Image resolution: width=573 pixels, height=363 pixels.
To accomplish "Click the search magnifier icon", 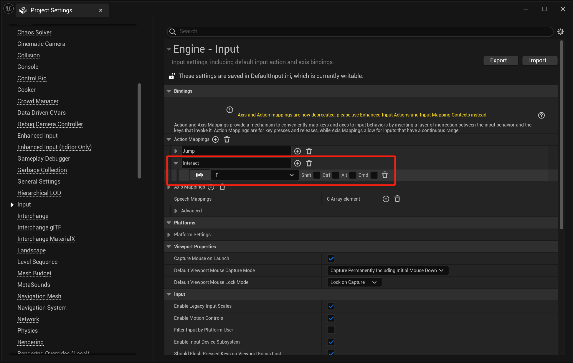I will tap(173, 31).
